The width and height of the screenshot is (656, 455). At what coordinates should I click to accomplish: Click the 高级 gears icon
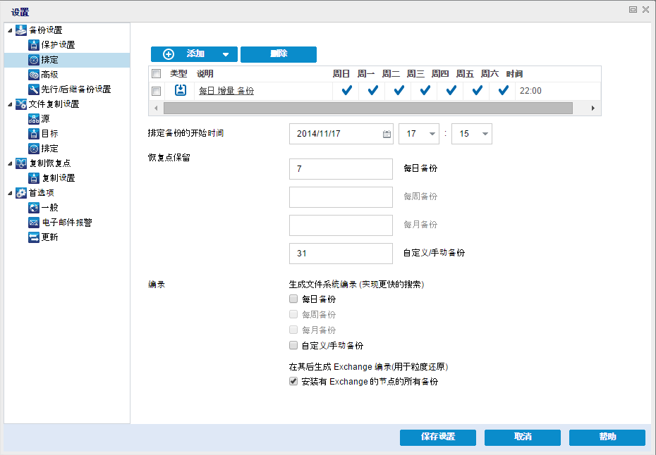33,75
